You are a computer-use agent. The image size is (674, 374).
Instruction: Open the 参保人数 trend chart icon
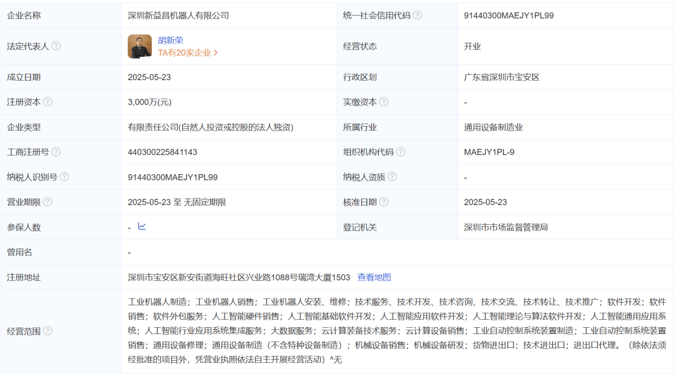[142, 227]
